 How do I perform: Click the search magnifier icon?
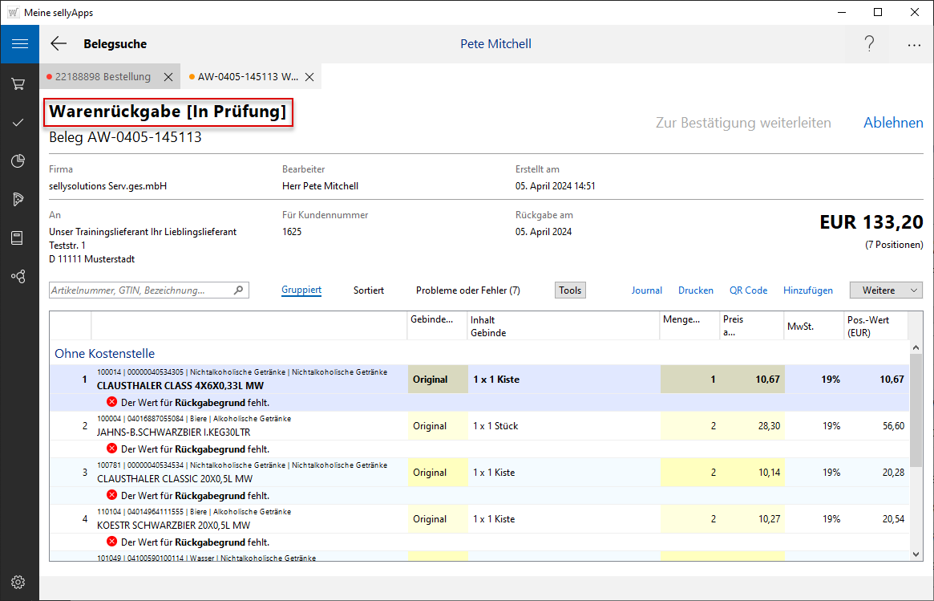(238, 290)
